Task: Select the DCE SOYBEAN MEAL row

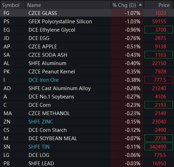Action: point(87,138)
